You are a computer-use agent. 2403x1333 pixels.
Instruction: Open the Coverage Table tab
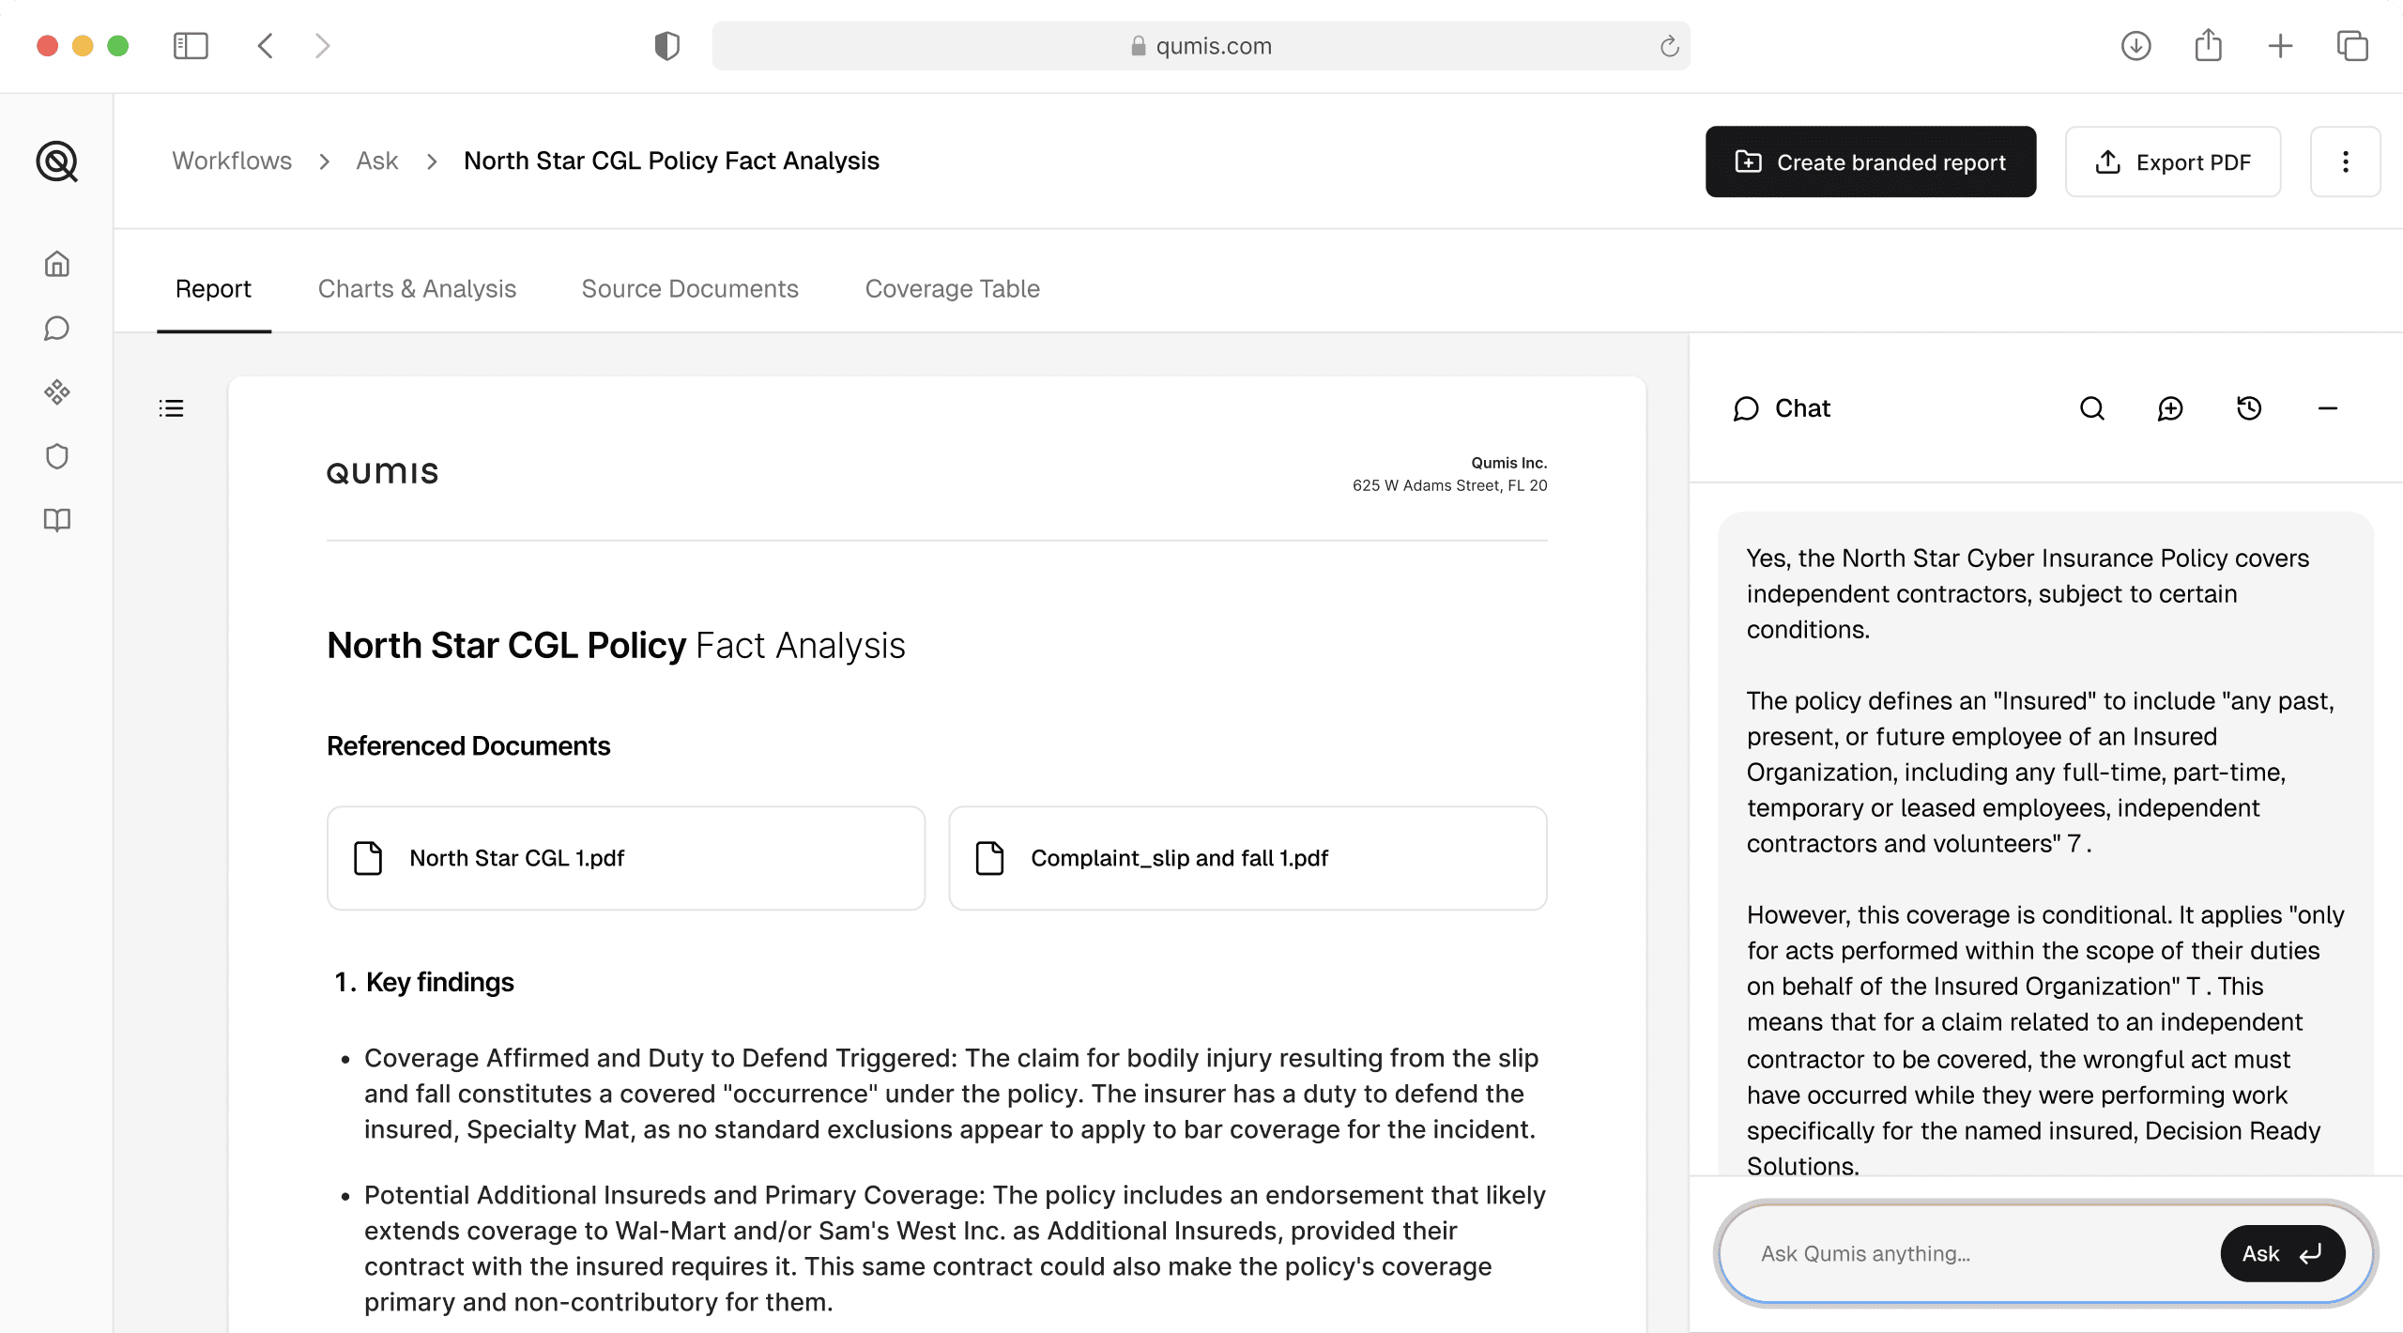coord(951,289)
